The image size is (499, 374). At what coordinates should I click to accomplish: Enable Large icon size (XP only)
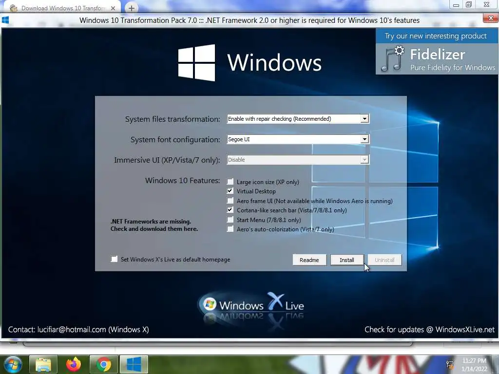(230, 182)
